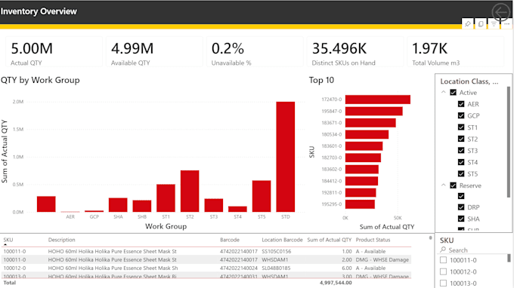Screen dimensions: 514x288
Task: Select the ST5 bar in chart
Action: [x=262, y=196]
